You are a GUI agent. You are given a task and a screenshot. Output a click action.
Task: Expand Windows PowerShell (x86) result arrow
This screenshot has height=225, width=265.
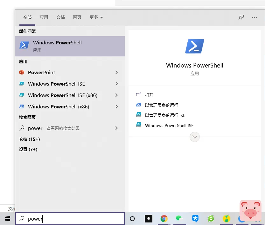pyautogui.click(x=116, y=106)
